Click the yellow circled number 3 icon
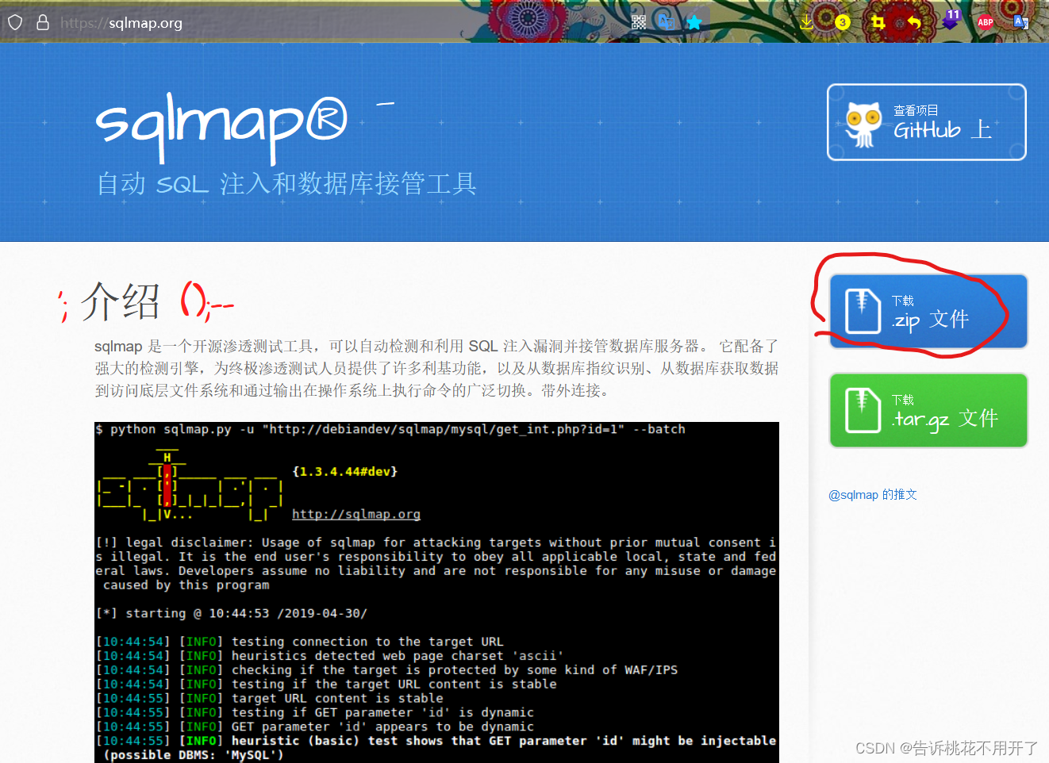The image size is (1049, 763). pyautogui.click(x=843, y=22)
